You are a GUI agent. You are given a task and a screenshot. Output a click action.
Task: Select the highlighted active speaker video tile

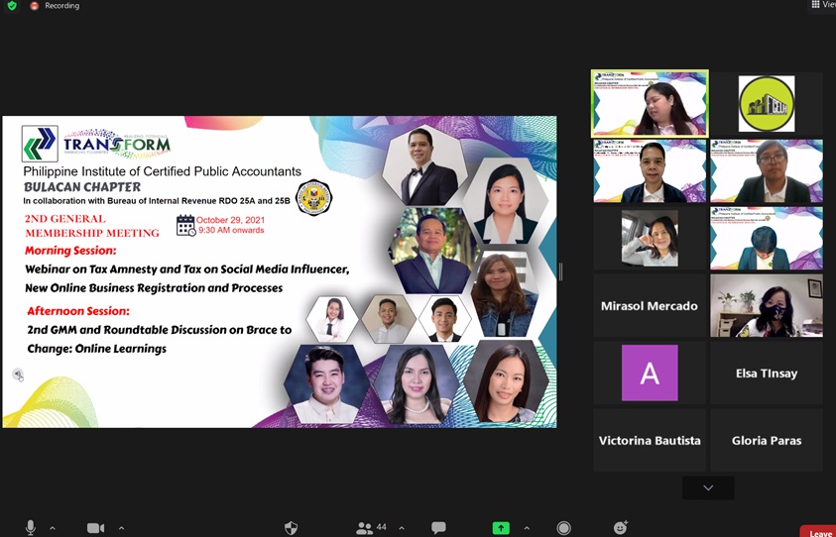pyautogui.click(x=650, y=103)
